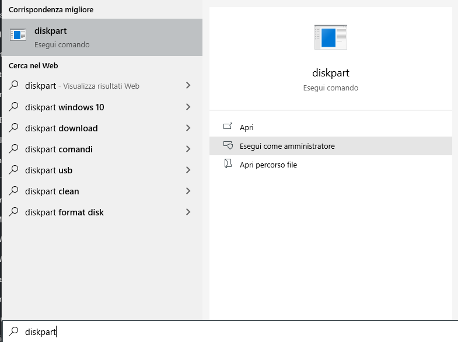This screenshot has width=458, height=342.
Task: Click the shield icon for Esegui come amministratore
Action: tap(228, 145)
